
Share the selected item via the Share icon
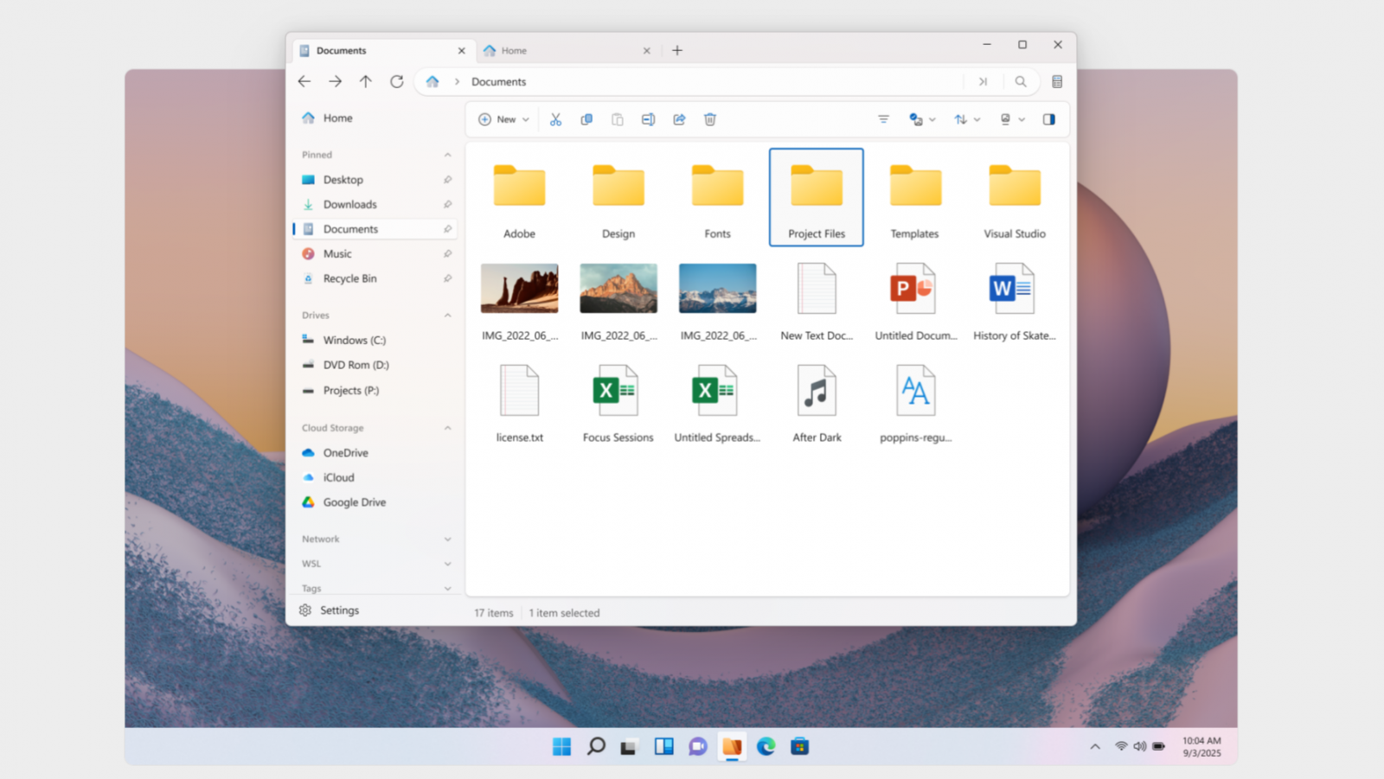679,118
